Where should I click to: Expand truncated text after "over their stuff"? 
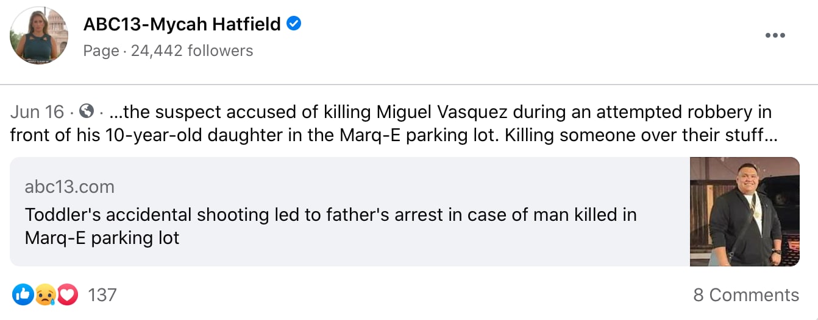[x=770, y=135]
